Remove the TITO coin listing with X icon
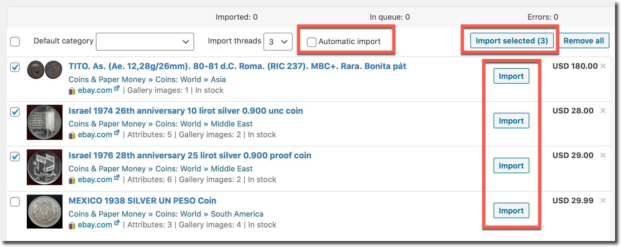The height and width of the screenshot is (247, 621). click(x=603, y=66)
